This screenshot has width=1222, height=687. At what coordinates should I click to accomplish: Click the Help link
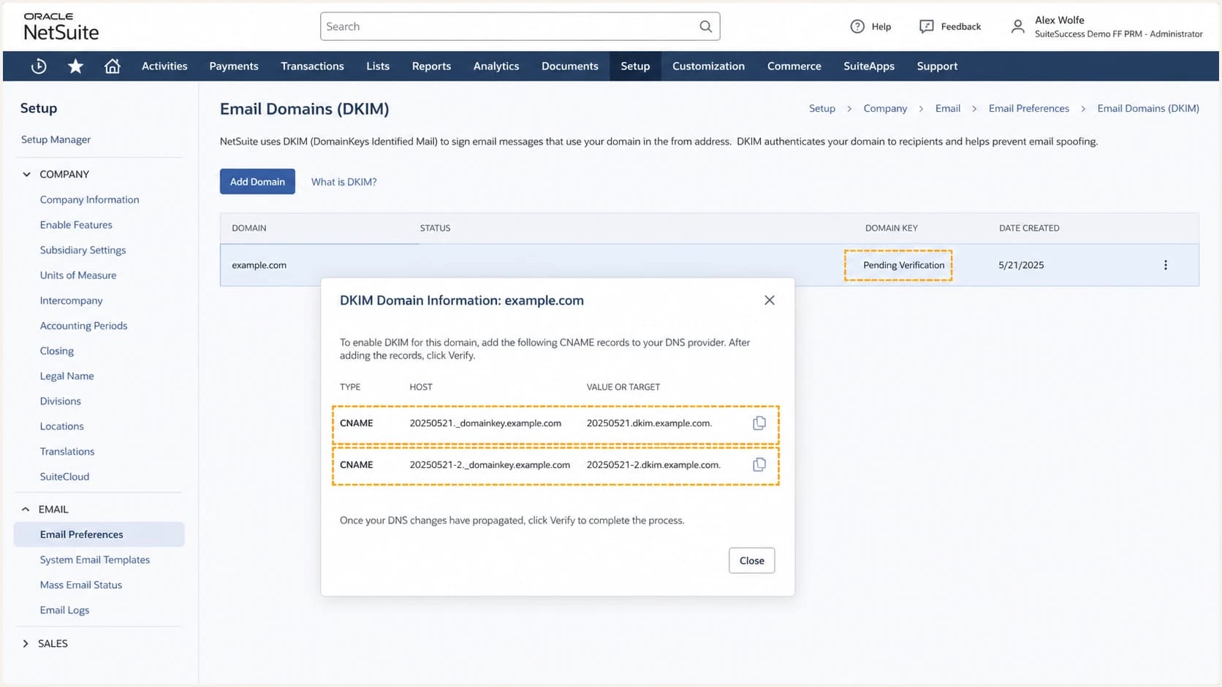(881, 27)
